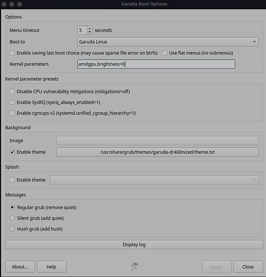
Task: Click the Display log button
Action: 134,244
